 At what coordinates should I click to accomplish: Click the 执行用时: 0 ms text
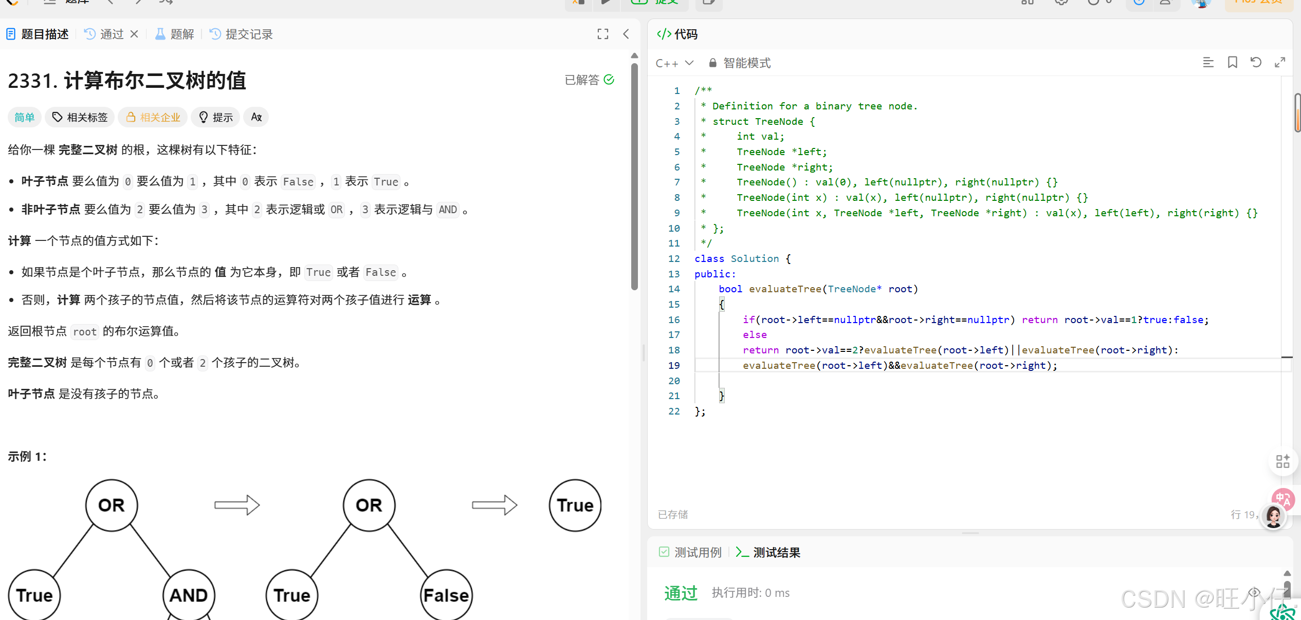click(750, 593)
